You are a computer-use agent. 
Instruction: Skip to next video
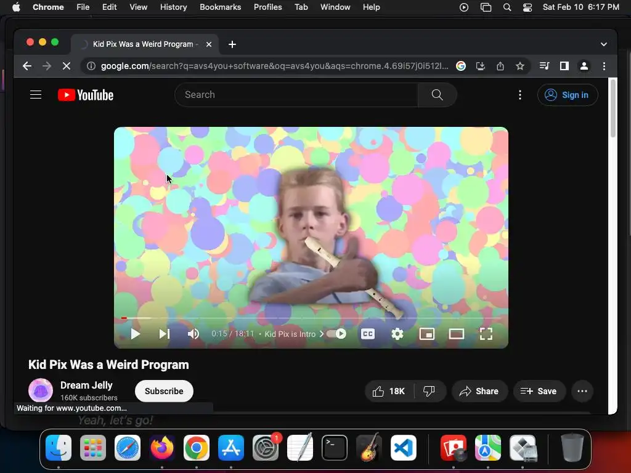coord(164,334)
